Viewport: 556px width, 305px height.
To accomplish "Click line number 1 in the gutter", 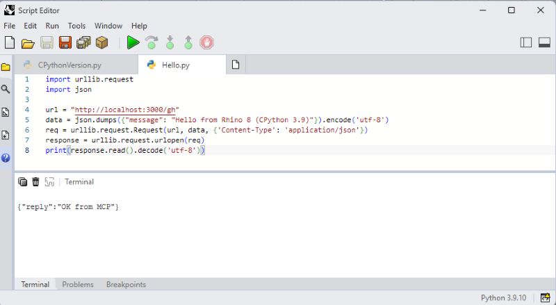I will pos(27,79).
